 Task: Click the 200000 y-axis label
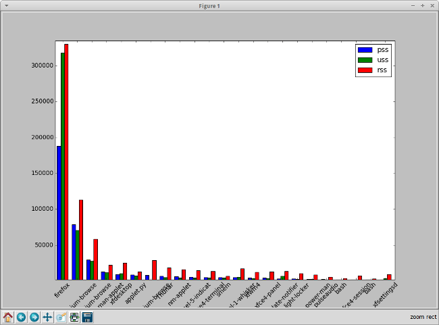(x=42, y=137)
